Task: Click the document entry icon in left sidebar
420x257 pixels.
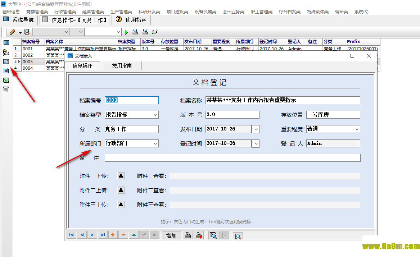Action: pos(6,70)
